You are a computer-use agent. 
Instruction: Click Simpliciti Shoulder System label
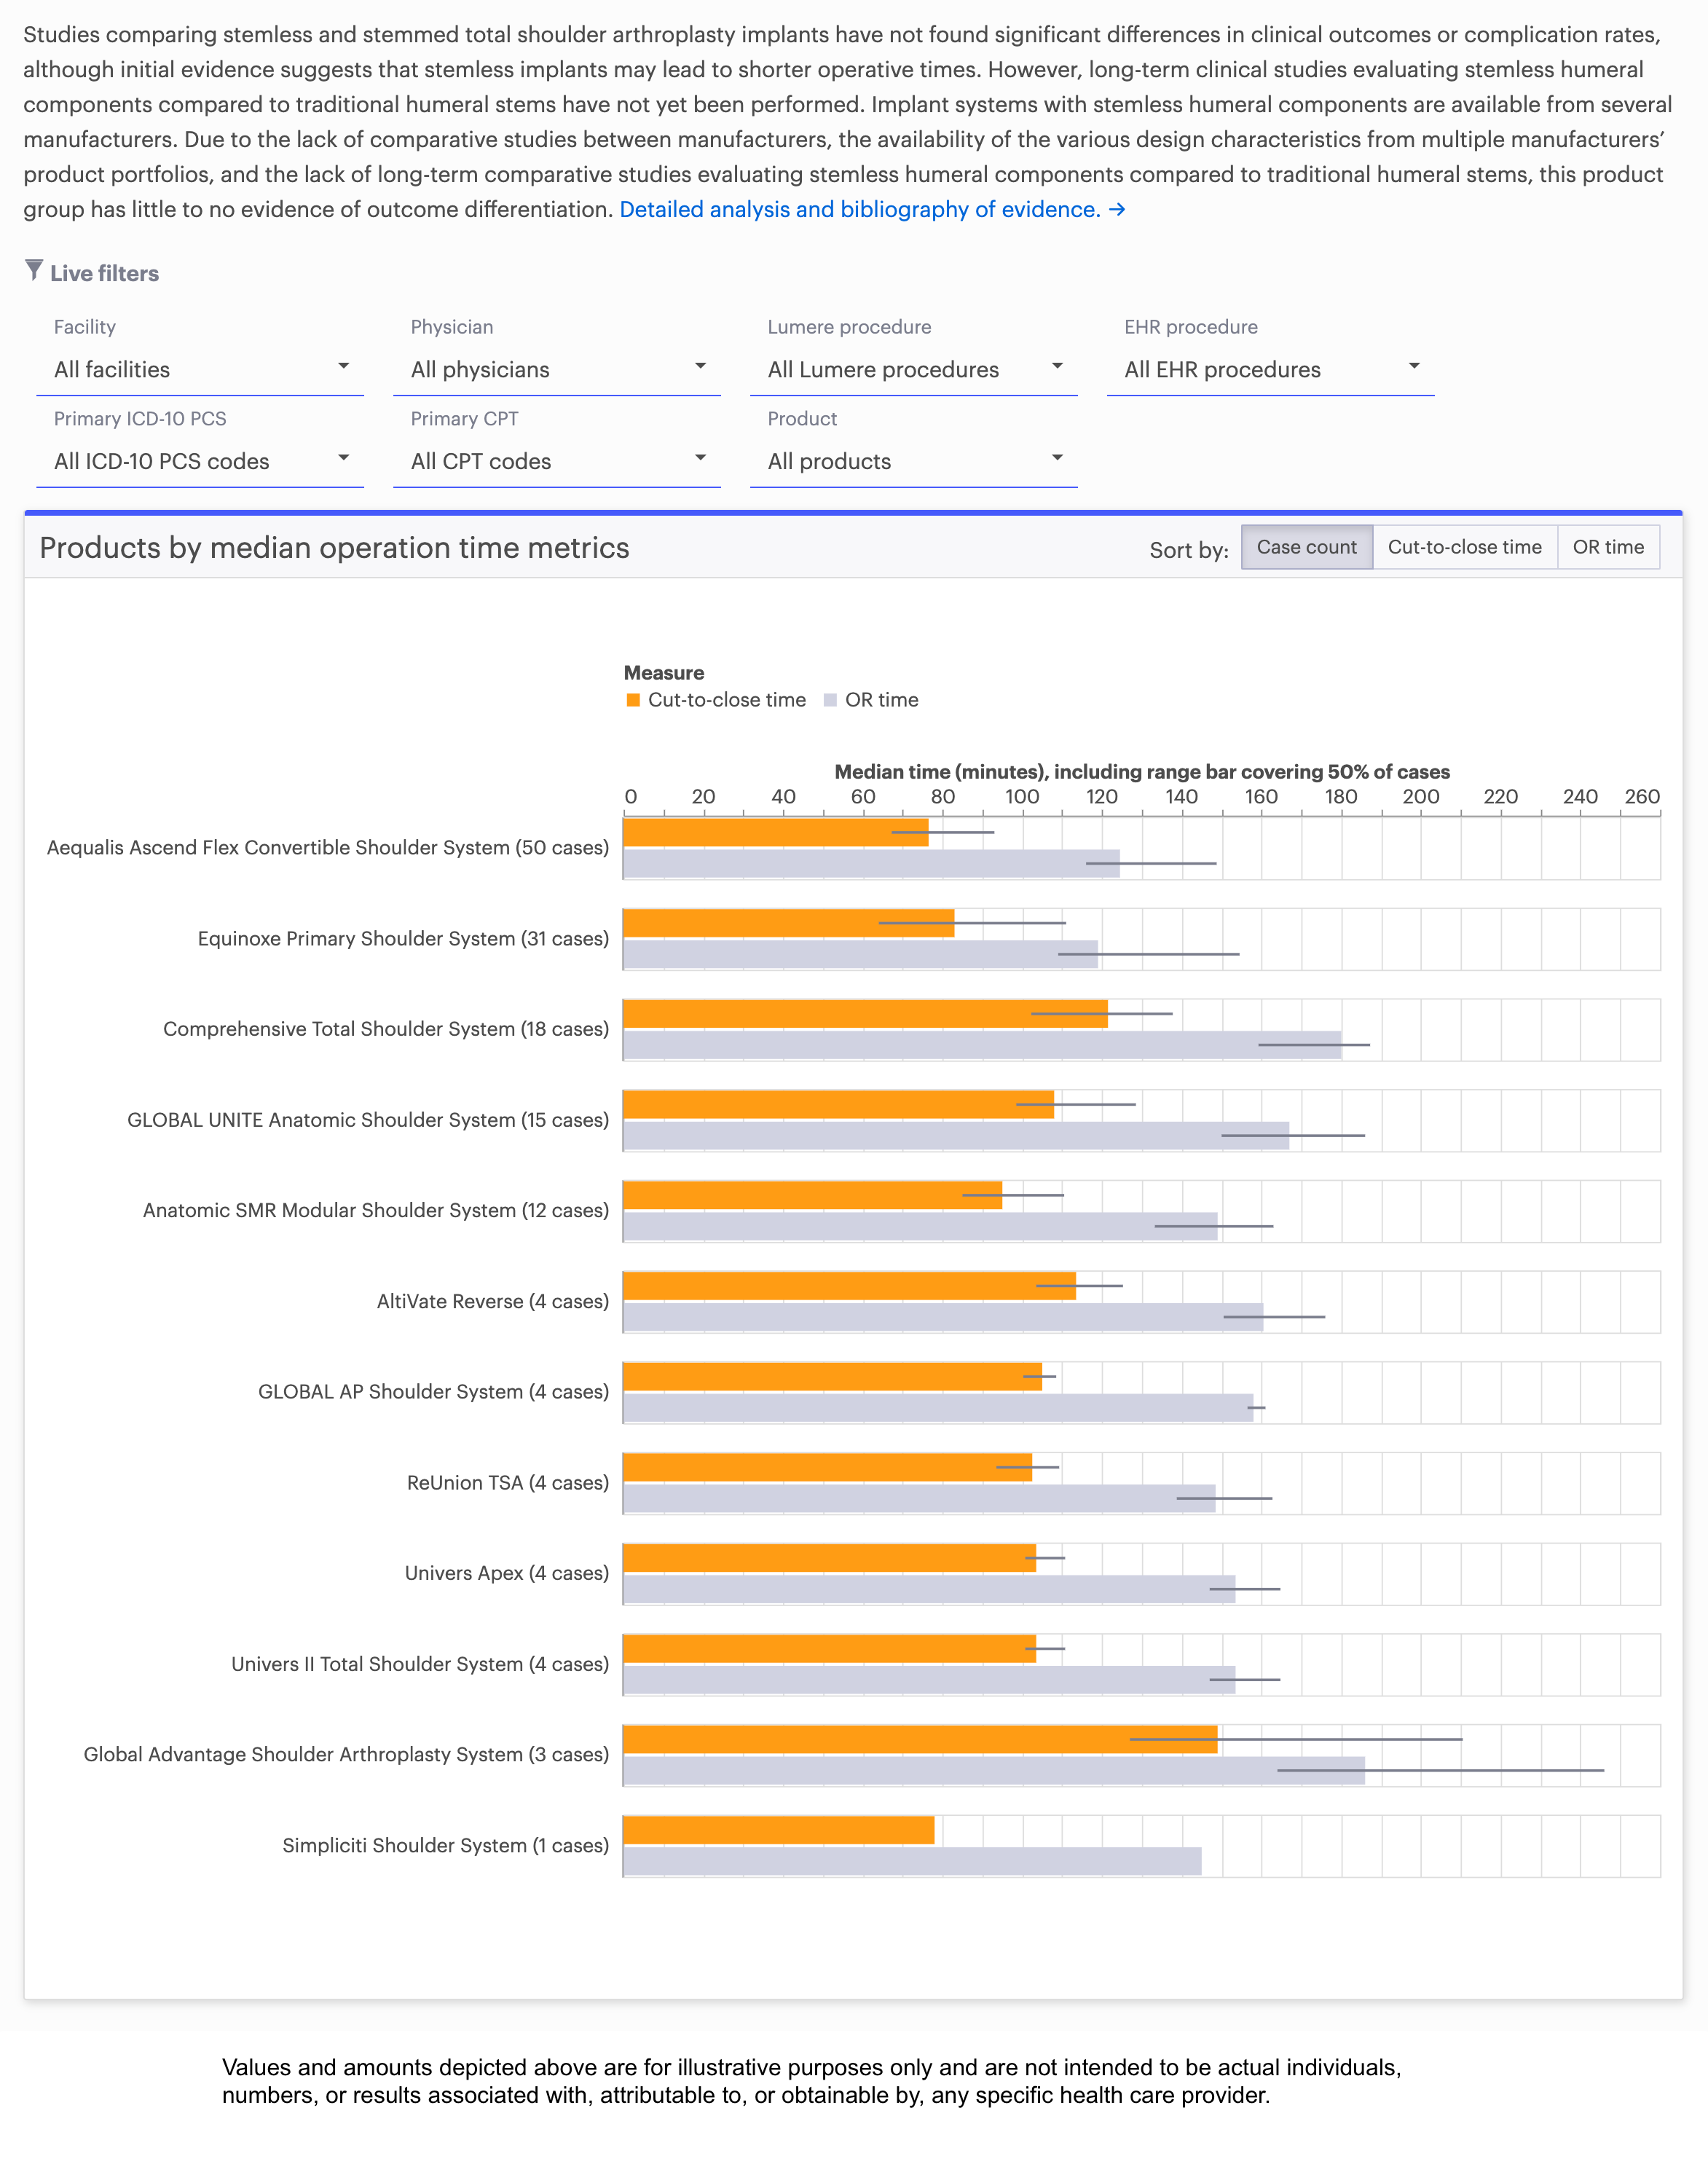point(445,1845)
